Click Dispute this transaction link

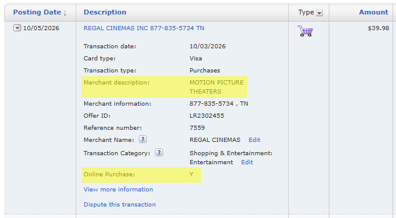[x=120, y=205]
